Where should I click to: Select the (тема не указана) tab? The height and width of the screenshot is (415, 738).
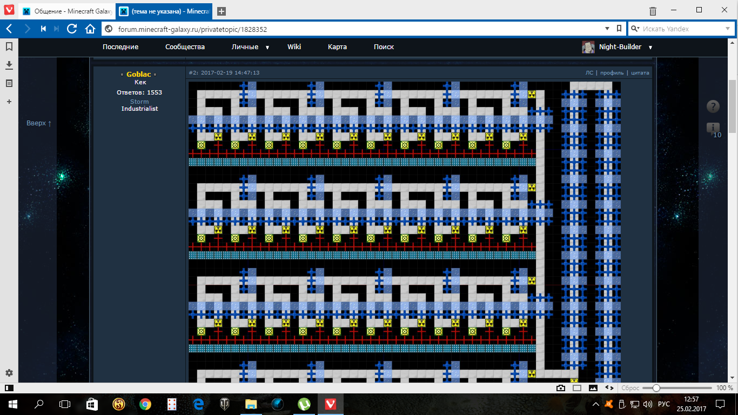coord(165,11)
